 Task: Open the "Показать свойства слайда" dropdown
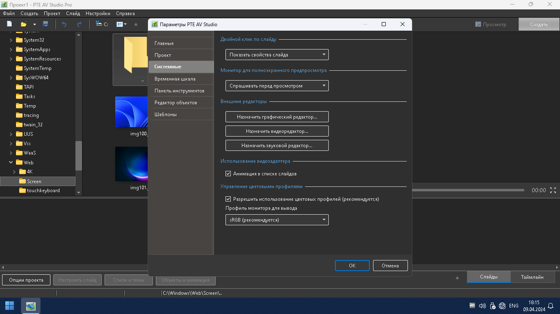pos(277,54)
